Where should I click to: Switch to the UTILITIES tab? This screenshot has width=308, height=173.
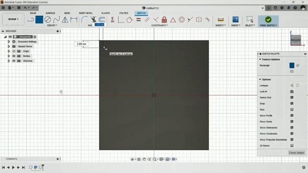tap(124, 13)
